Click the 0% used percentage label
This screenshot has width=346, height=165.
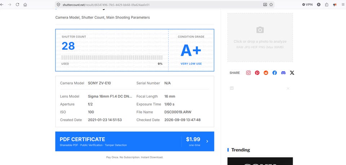[x=160, y=64]
